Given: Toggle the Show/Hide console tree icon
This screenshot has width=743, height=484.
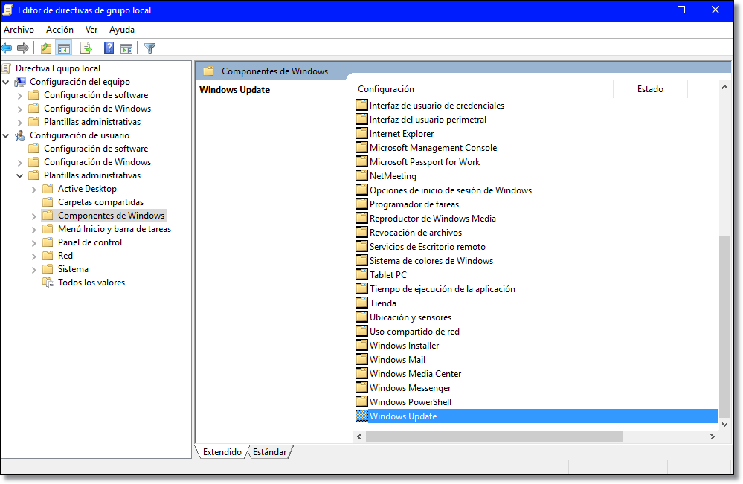Looking at the screenshot, I should pos(63,48).
